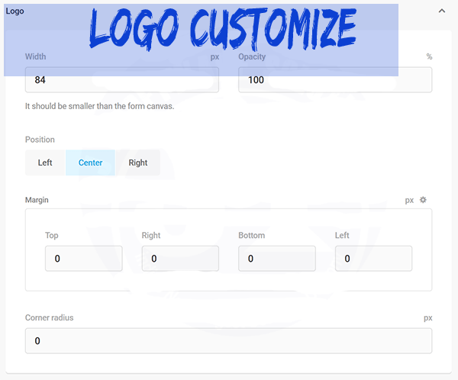Open margin settings gear icon
Image resolution: width=458 pixels, height=380 pixels.
[423, 200]
